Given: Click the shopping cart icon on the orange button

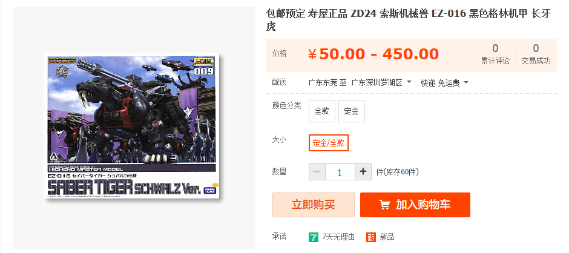Looking at the screenshot, I should point(384,205).
